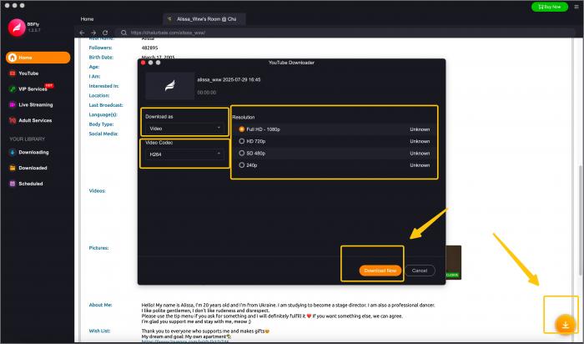Image resolution: width=584 pixels, height=344 pixels.
Task: Switch to the Home tab
Action: click(x=87, y=19)
